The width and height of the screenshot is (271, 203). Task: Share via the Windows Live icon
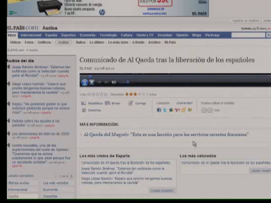tap(190, 110)
